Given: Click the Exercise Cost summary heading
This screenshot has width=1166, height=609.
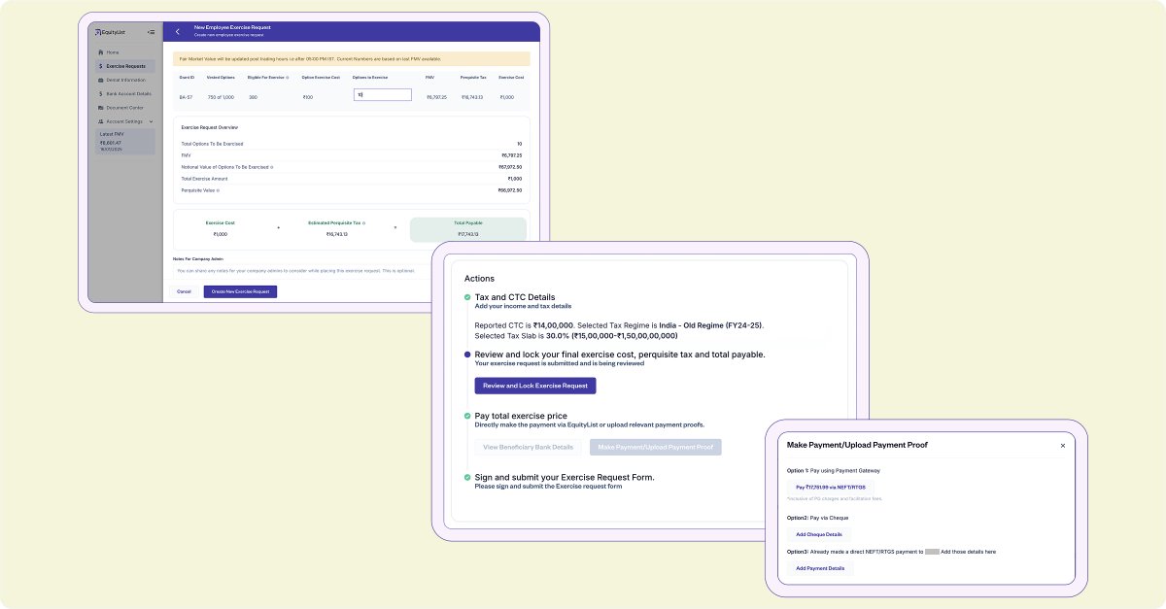Looking at the screenshot, I should (x=220, y=222).
